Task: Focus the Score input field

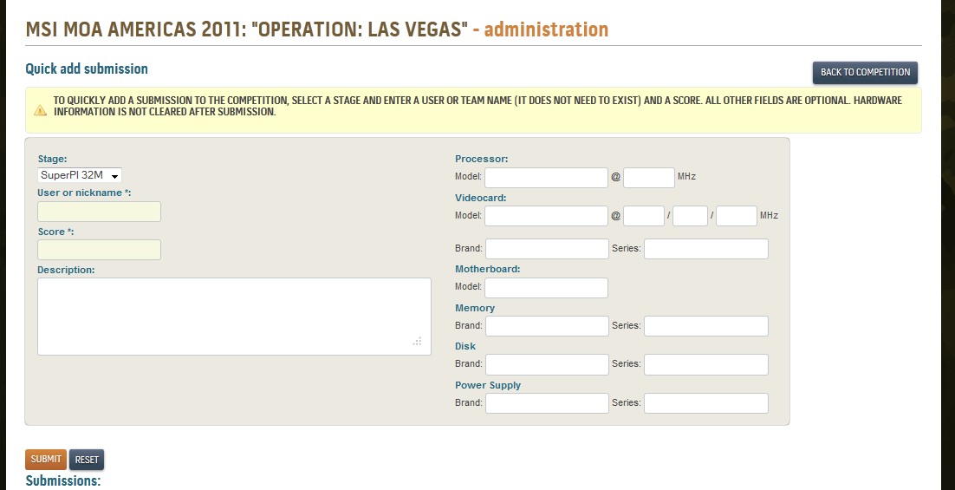Action: [100, 250]
